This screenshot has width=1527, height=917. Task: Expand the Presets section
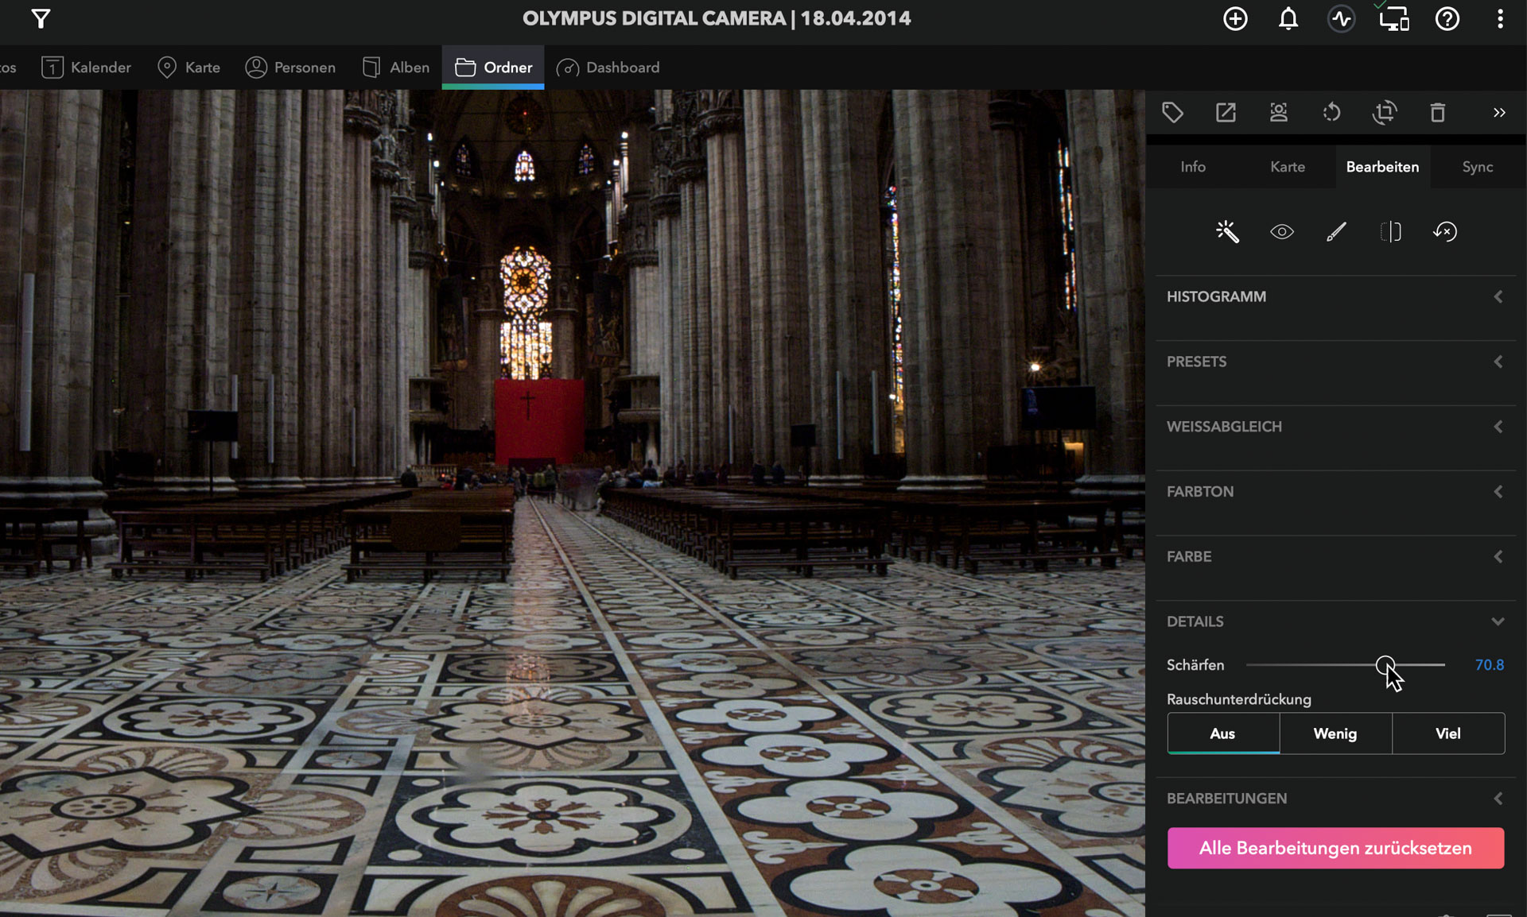pos(1335,362)
